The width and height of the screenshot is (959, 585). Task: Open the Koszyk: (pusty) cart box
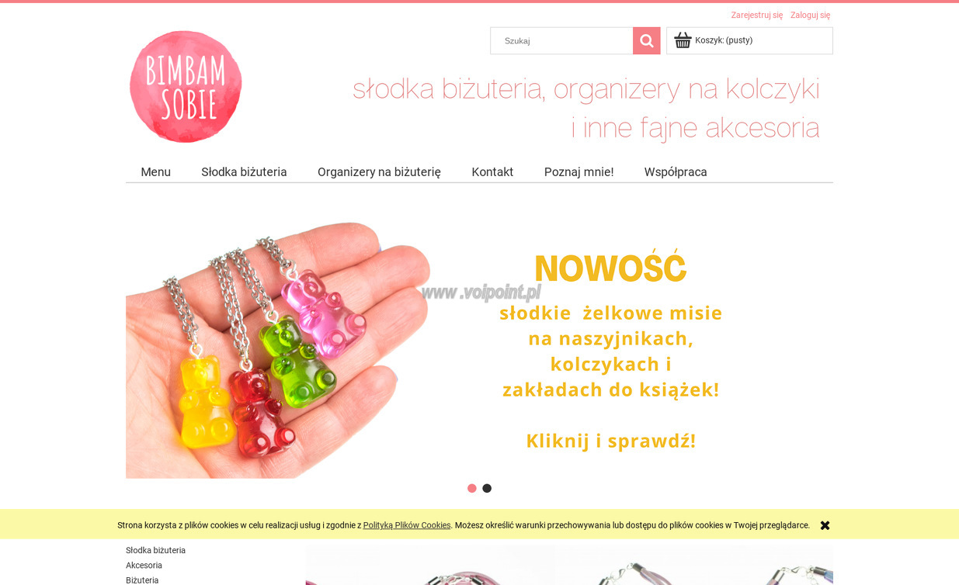coord(749,41)
